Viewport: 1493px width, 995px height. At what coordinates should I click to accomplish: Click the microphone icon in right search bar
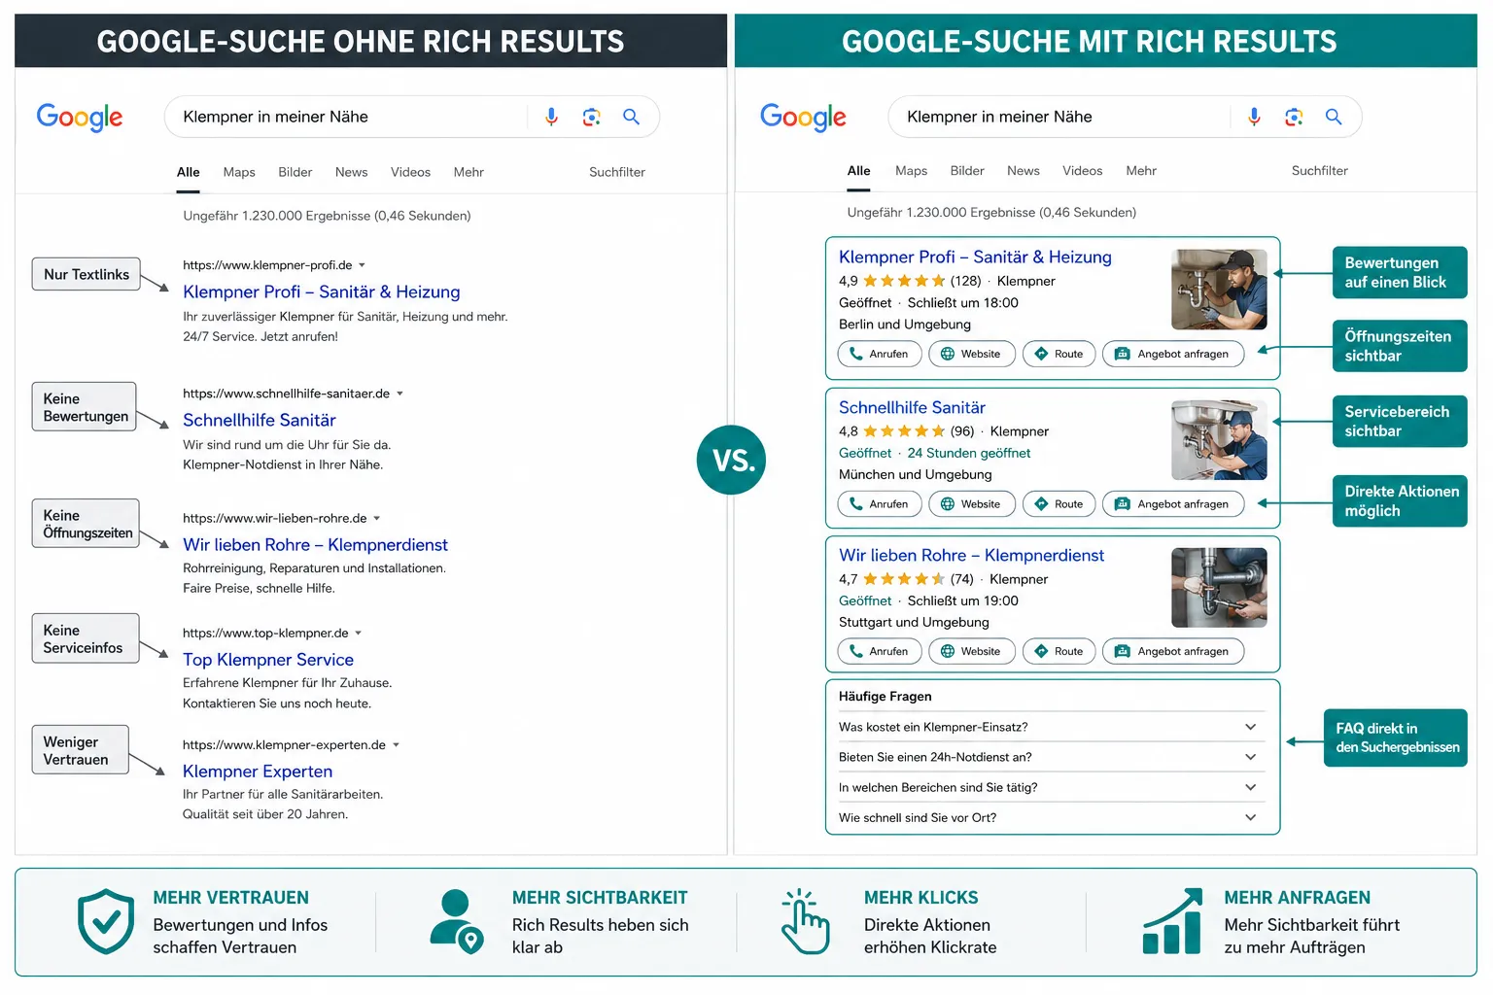coord(1254,117)
